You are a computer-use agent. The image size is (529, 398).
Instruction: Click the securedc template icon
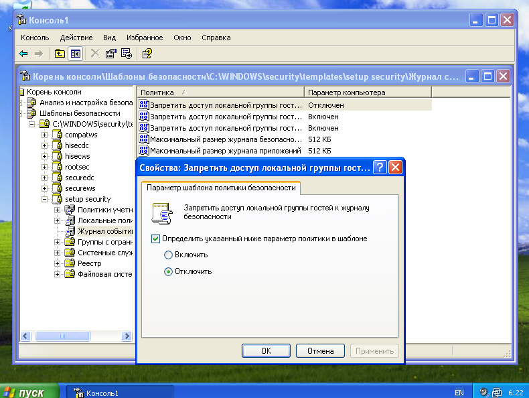pos(58,178)
